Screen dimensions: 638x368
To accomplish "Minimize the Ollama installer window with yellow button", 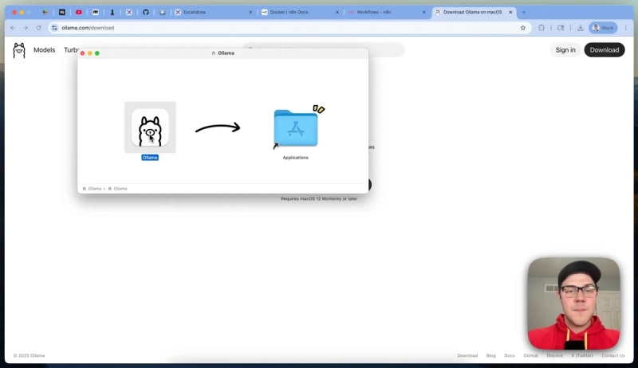I will tap(90, 53).
